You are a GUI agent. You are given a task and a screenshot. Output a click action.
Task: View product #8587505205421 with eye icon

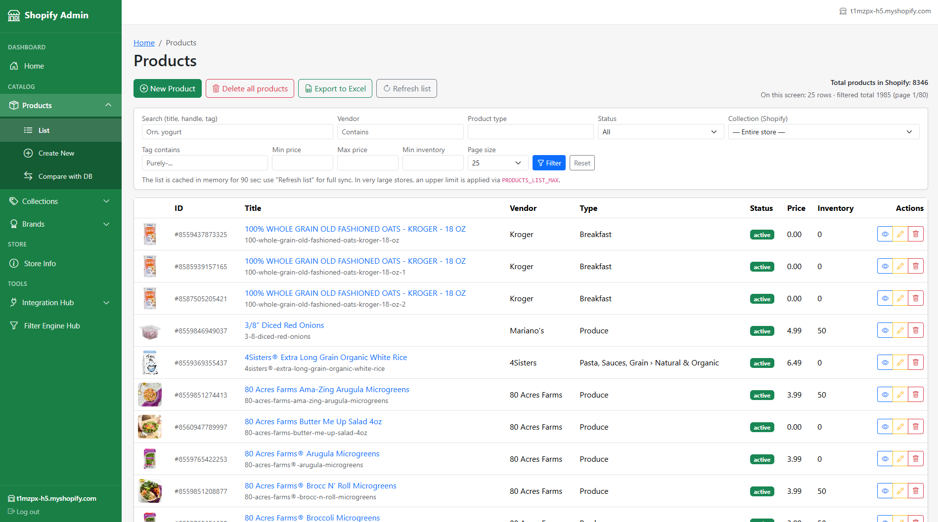[885, 298]
